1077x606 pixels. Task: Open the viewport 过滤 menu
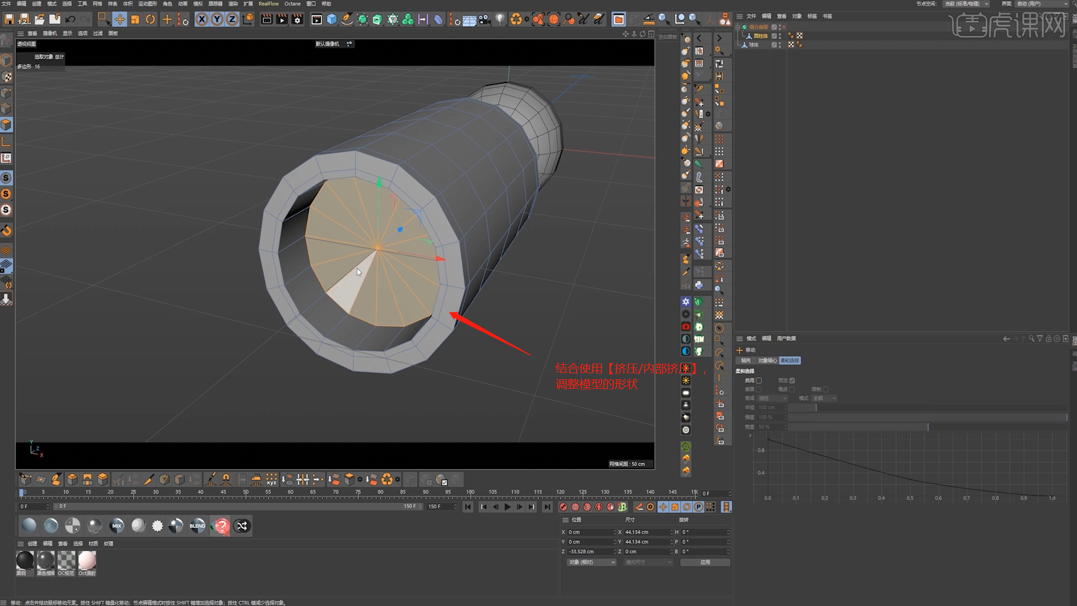(x=98, y=34)
